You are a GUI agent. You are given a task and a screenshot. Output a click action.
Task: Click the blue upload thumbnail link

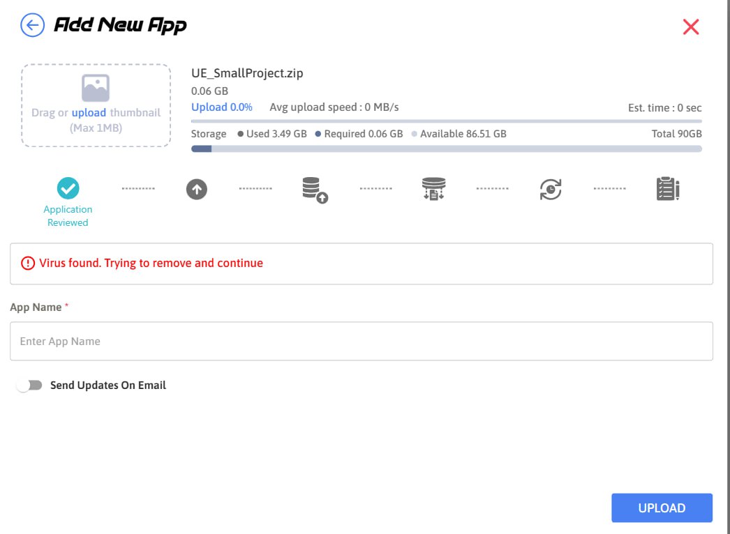89,112
